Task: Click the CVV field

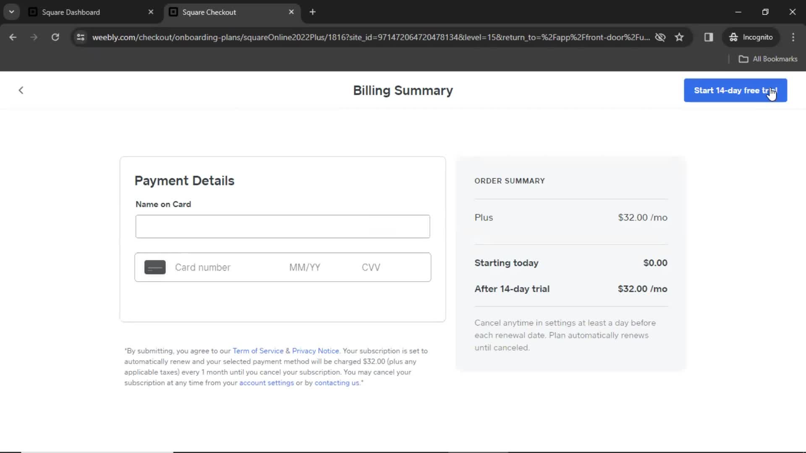Action: coord(371,267)
